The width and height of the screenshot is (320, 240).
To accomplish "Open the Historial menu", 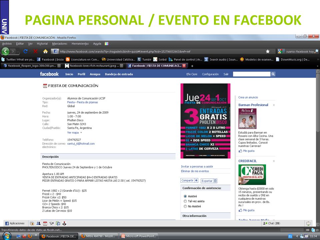I will [42, 44].
